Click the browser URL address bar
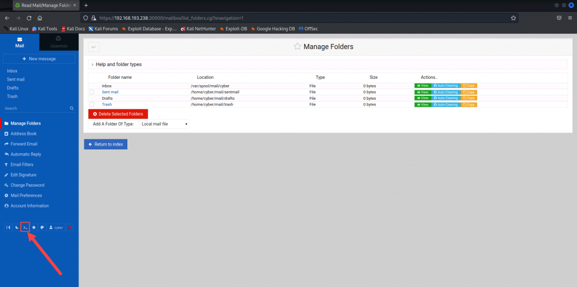 tap(300, 17)
